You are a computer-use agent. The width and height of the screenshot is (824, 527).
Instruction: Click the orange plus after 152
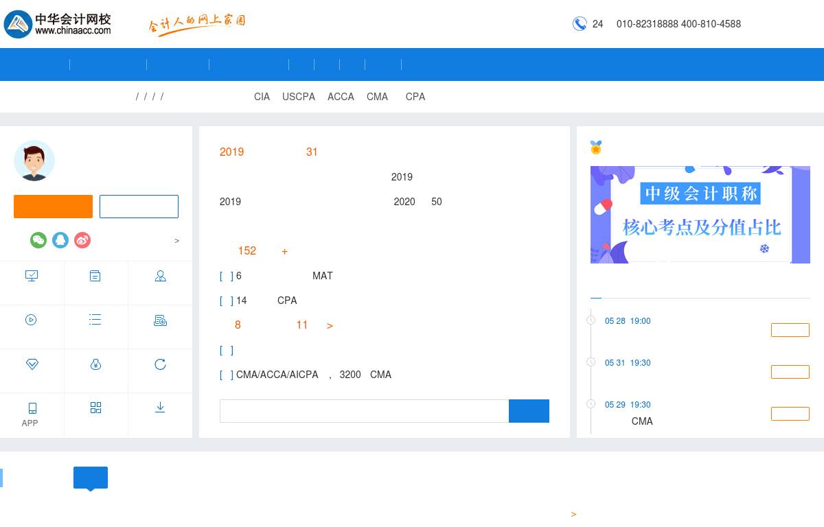(x=285, y=252)
